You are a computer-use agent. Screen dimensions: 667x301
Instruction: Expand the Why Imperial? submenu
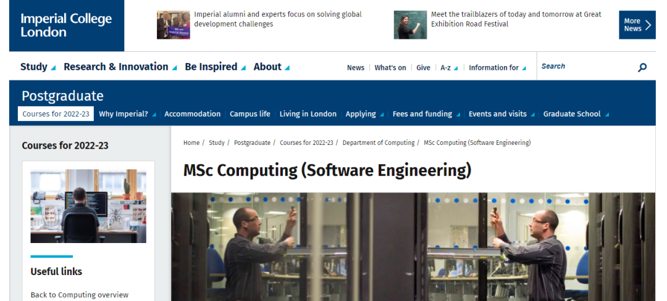coord(127,113)
